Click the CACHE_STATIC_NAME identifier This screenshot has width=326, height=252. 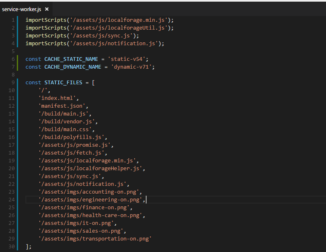click(x=71, y=59)
